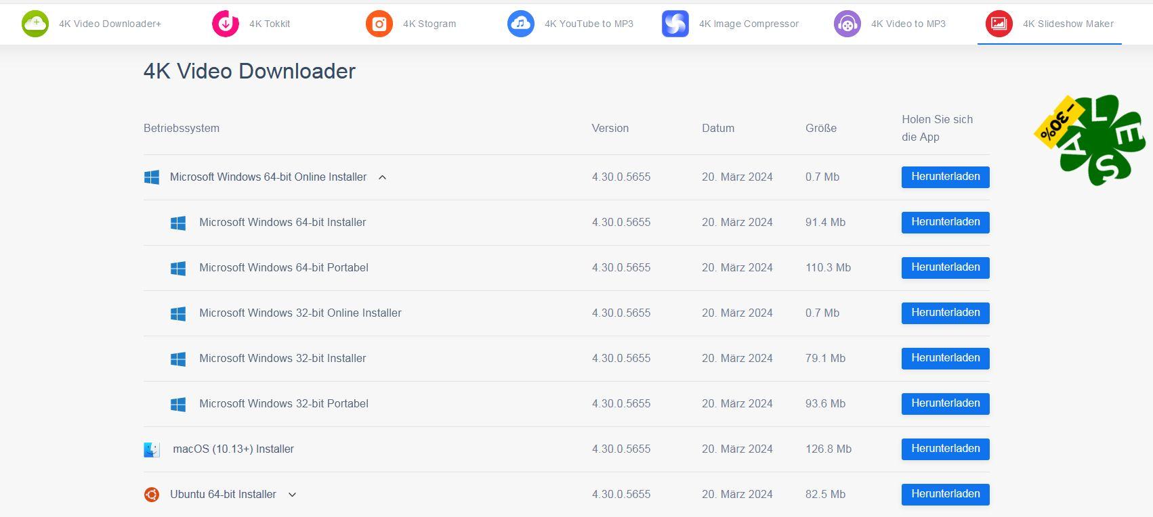Open the 4K YouTube to MP3 tab
Viewport: 1153px width, 517px height.
(x=570, y=24)
